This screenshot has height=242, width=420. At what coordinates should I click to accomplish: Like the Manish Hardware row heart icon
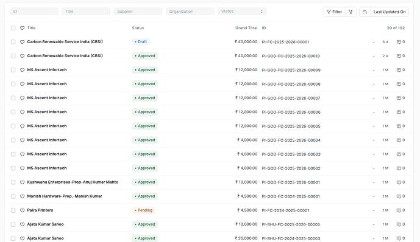click(x=22, y=196)
